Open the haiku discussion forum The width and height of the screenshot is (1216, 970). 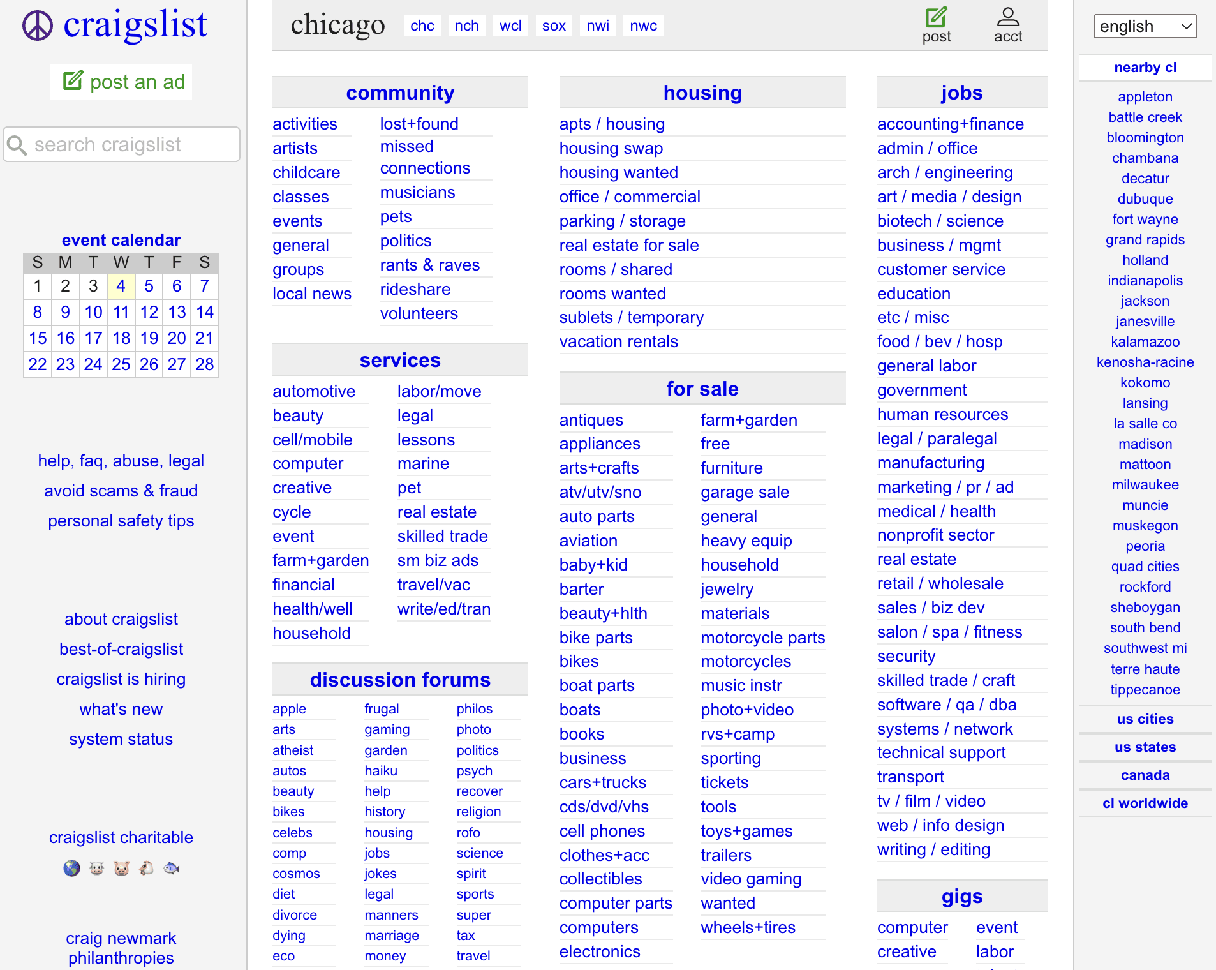tap(381, 770)
